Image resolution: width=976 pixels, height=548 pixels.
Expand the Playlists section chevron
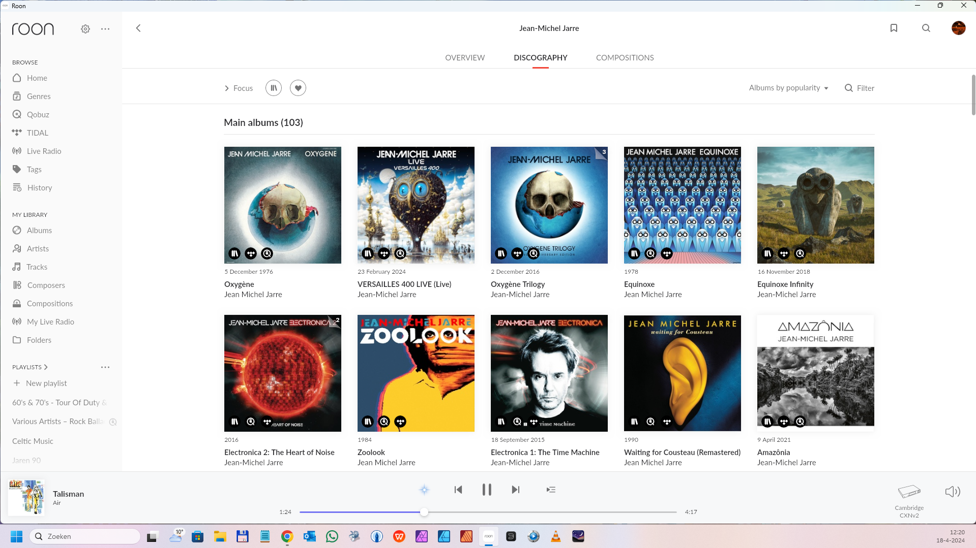[46, 367]
